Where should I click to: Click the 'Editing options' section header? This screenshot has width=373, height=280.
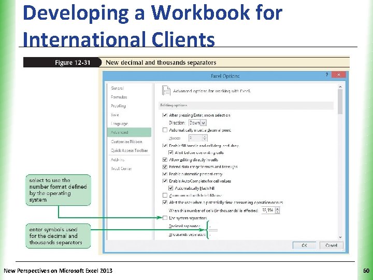246,105
